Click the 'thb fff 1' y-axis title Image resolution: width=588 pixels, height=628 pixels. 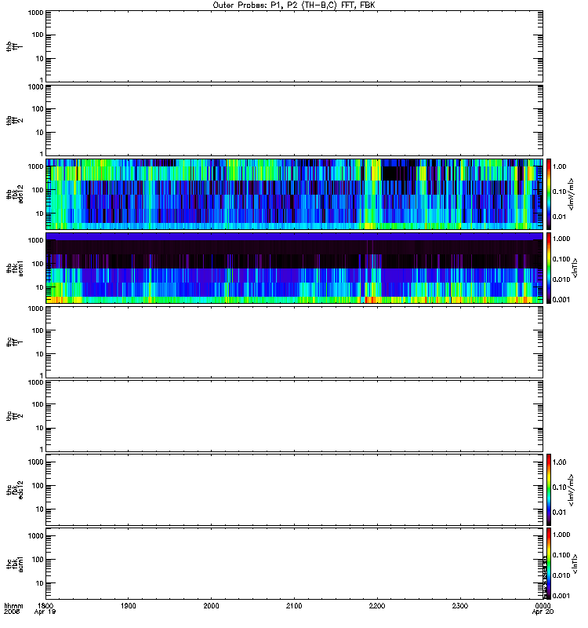click(x=14, y=47)
